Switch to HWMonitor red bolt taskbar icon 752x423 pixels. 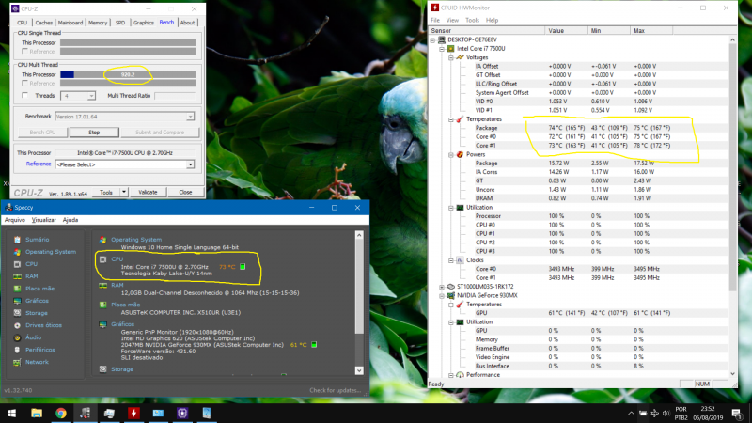(133, 413)
